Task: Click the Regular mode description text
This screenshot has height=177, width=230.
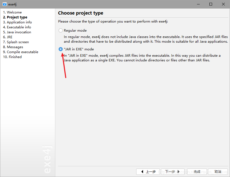Action: [x=146, y=39]
